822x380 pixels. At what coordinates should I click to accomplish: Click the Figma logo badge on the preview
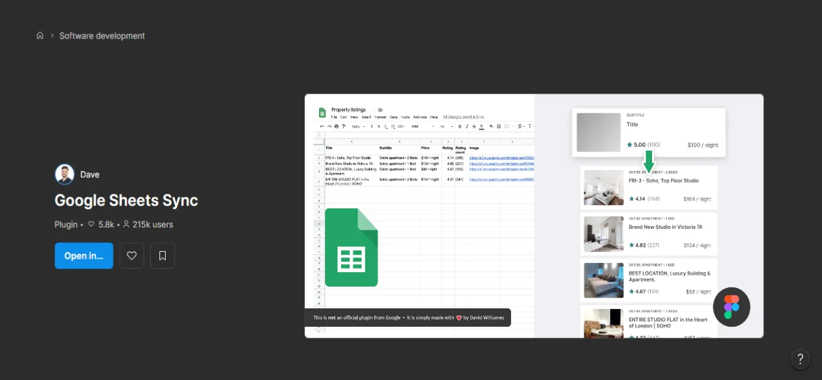coord(732,306)
